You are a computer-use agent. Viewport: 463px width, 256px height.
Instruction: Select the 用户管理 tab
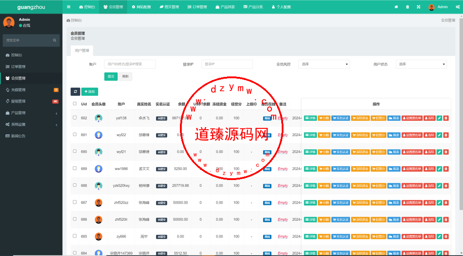point(82,51)
